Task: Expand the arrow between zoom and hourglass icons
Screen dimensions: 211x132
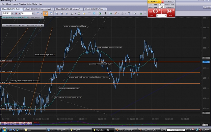Action: 75,14
